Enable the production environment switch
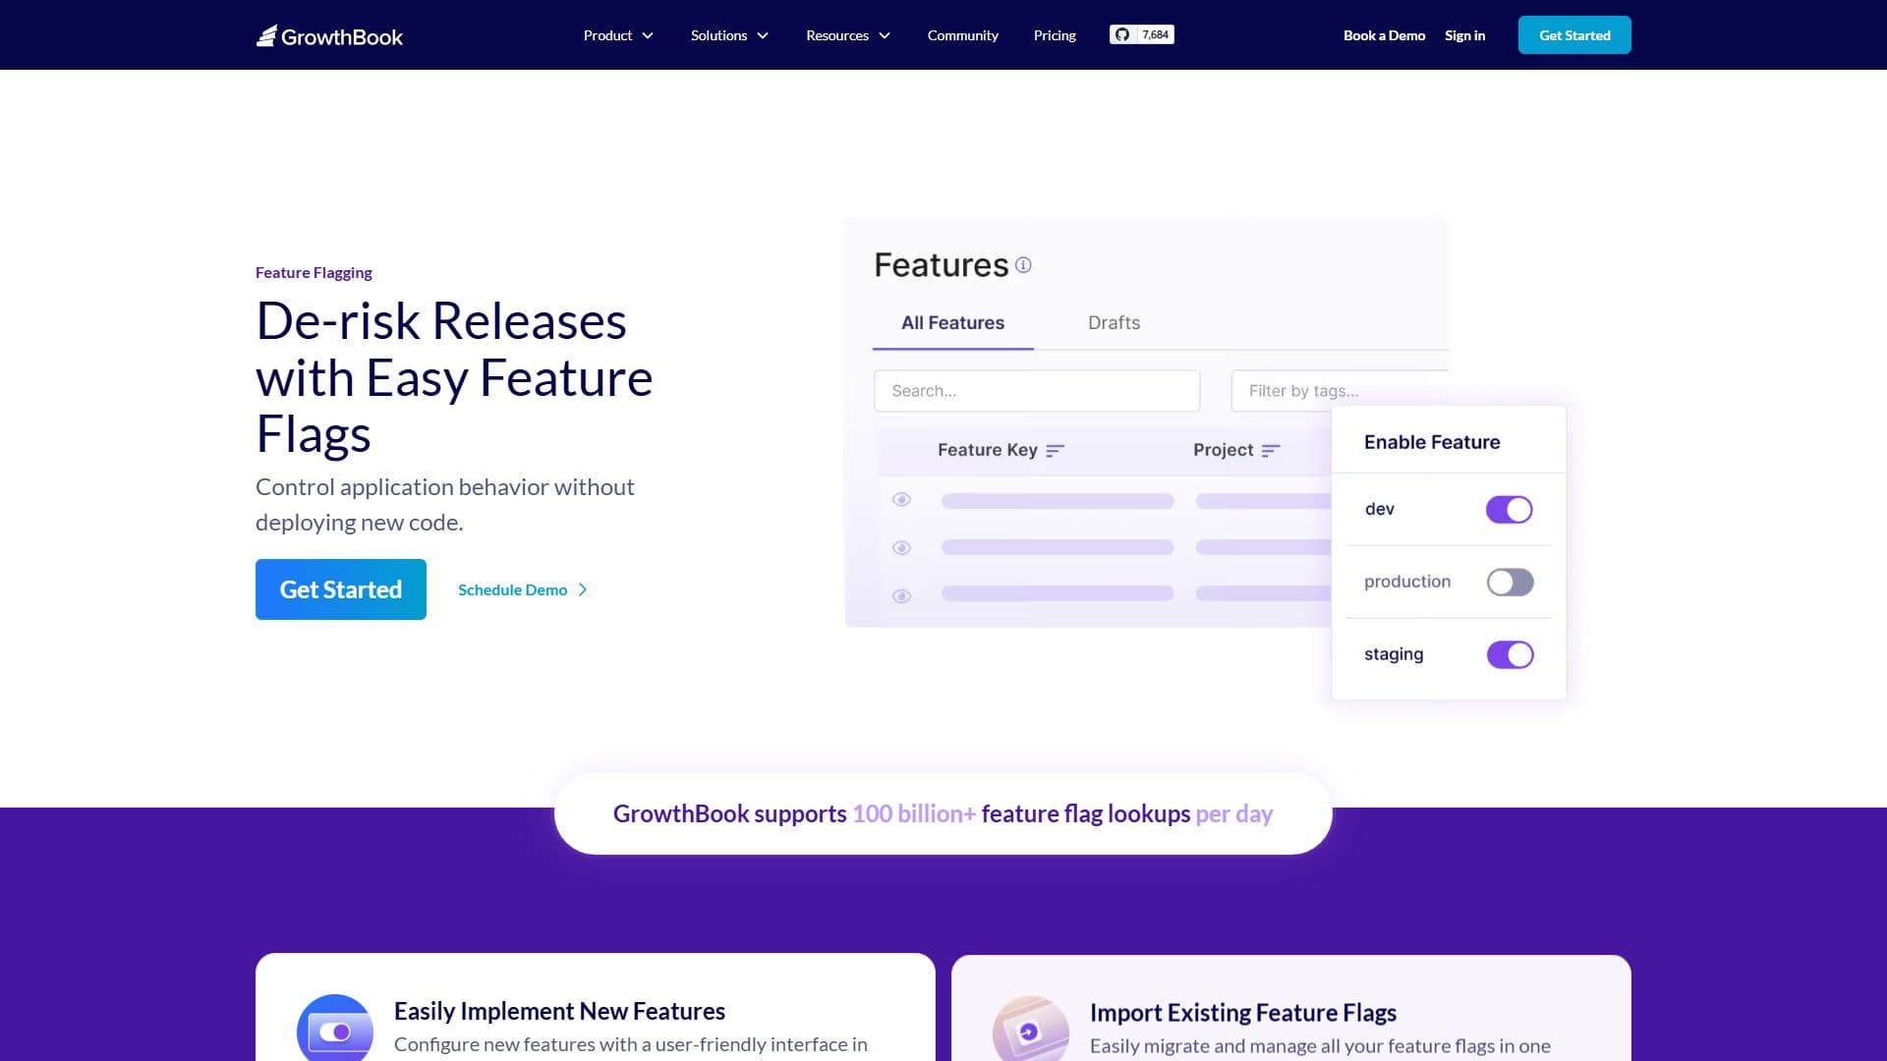The width and height of the screenshot is (1887, 1061). pyautogui.click(x=1510, y=583)
